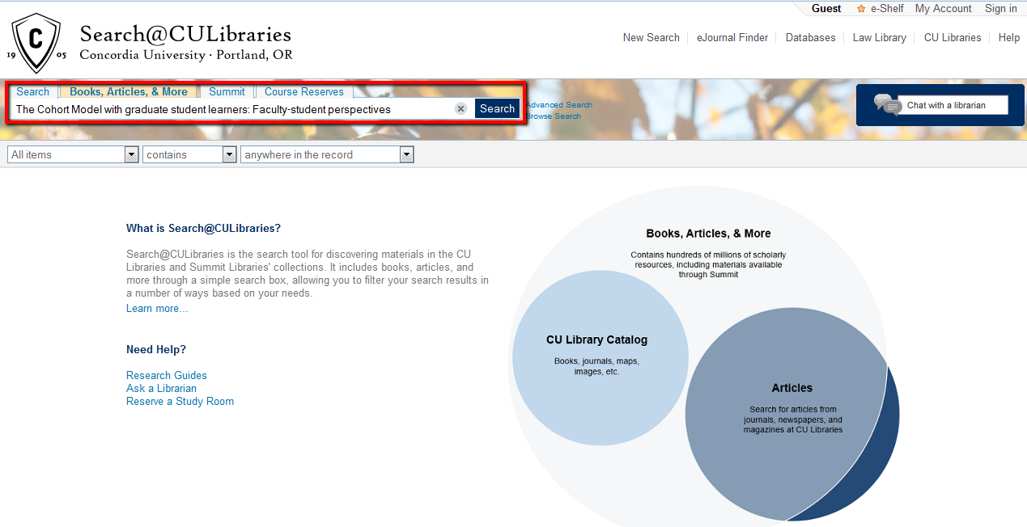1027x527 pixels.
Task: Open the Advanced Search link
Action: click(559, 105)
